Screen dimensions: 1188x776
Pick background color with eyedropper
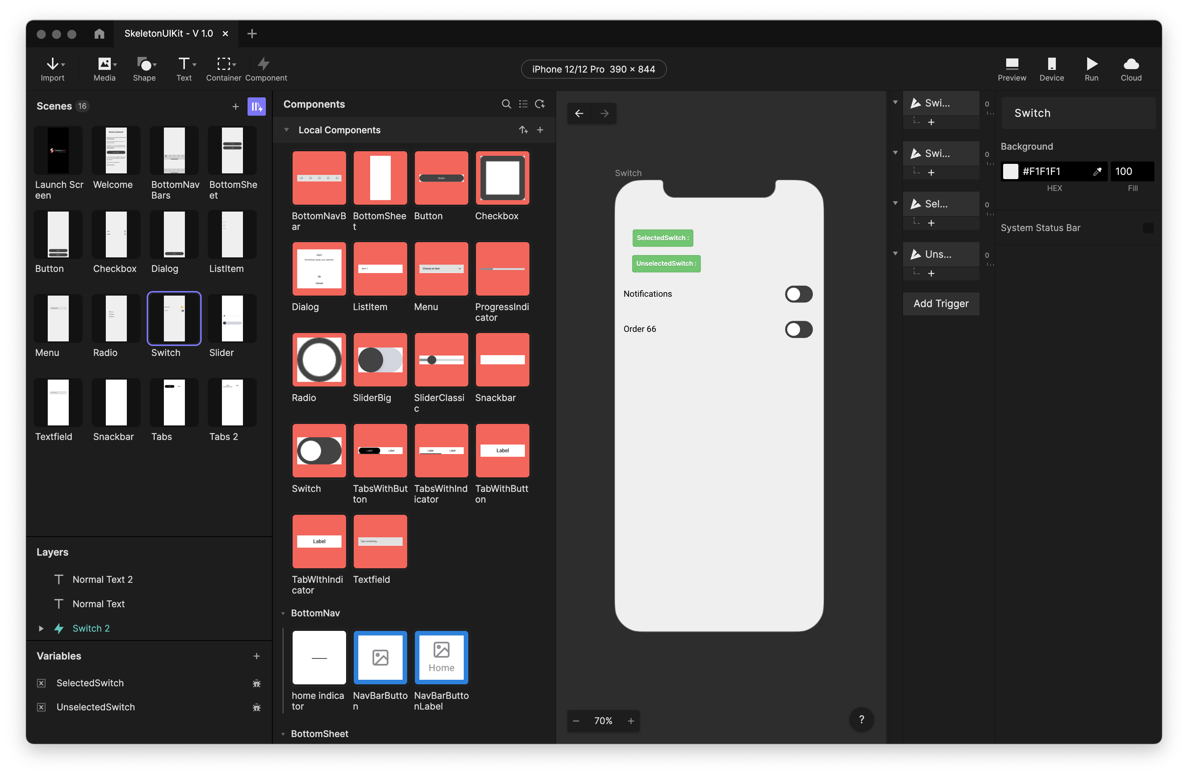tap(1097, 172)
